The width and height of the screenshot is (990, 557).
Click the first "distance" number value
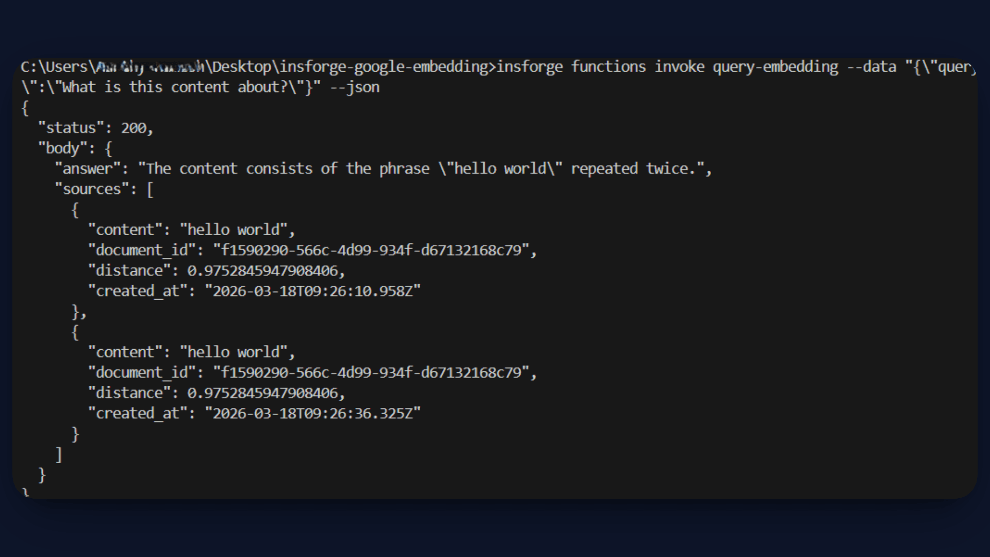tap(262, 271)
